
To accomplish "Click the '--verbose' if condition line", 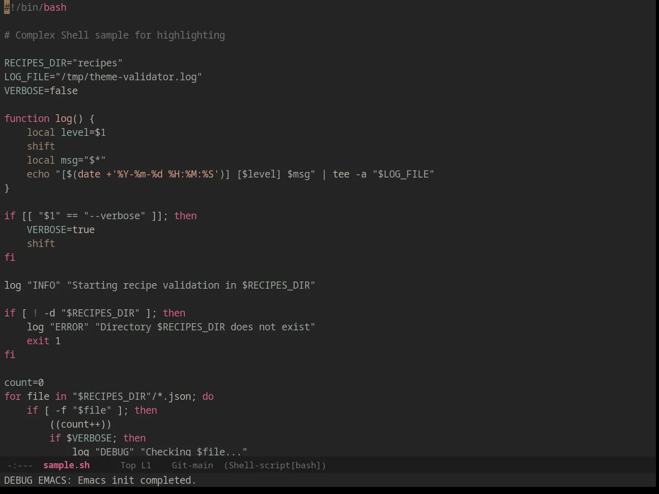I will click(100, 216).
